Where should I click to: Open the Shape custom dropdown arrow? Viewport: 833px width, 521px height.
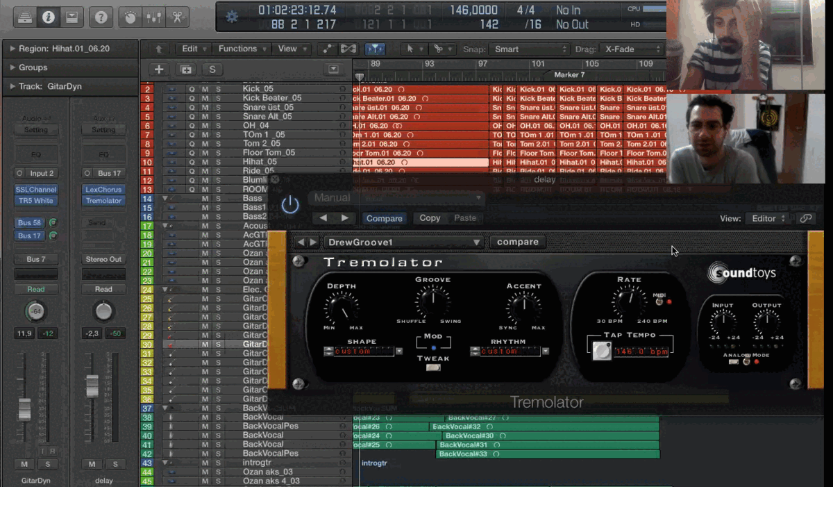[x=399, y=352]
